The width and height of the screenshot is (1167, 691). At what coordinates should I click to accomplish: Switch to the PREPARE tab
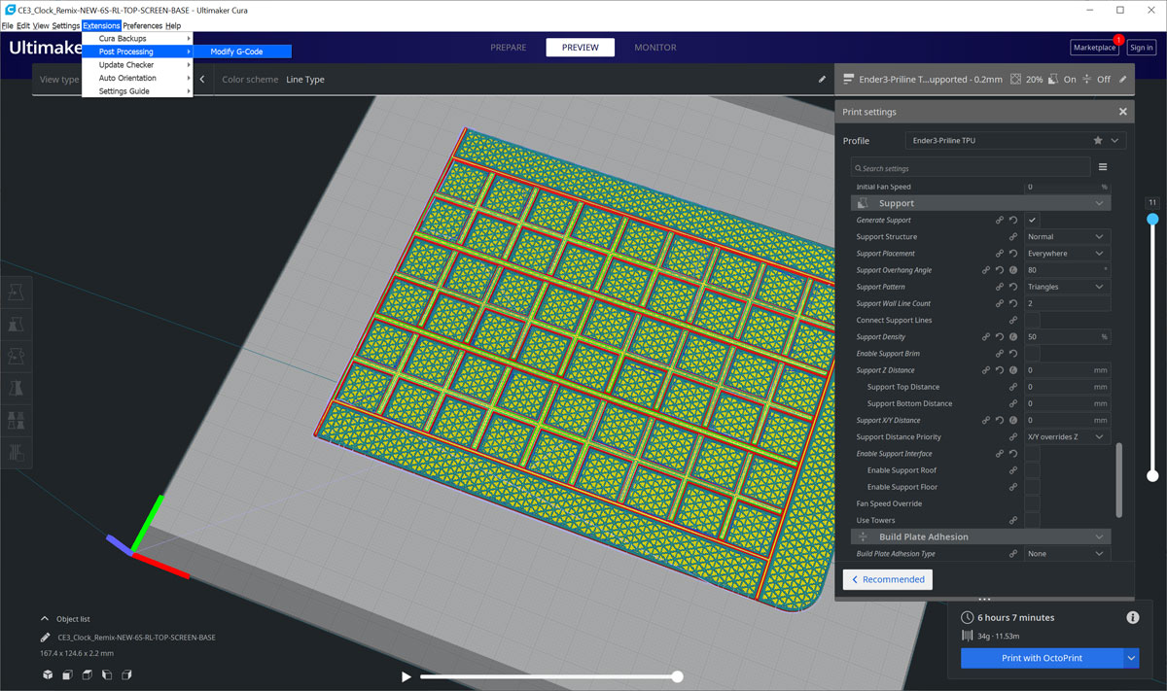coord(508,48)
